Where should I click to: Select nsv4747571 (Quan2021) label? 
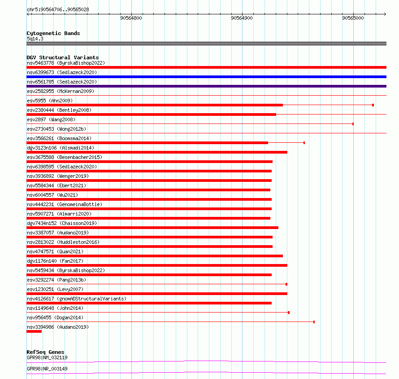pos(55,251)
